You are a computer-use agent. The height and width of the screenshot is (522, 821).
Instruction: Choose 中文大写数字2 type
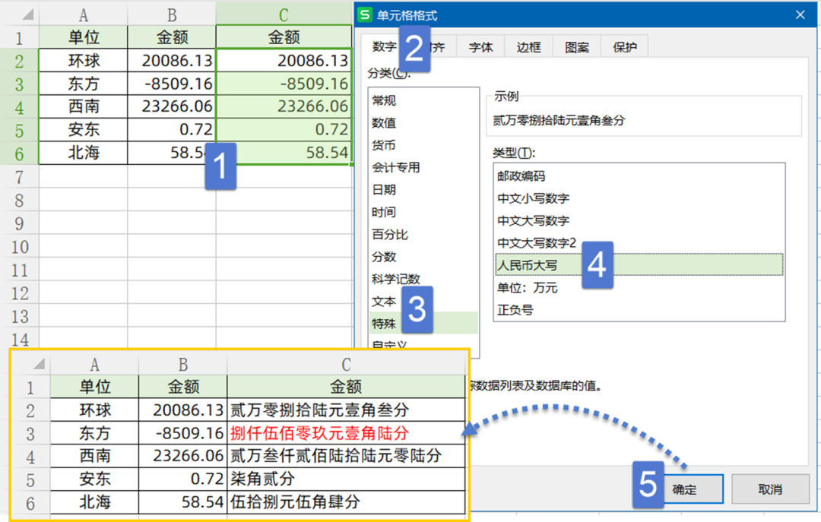639,243
